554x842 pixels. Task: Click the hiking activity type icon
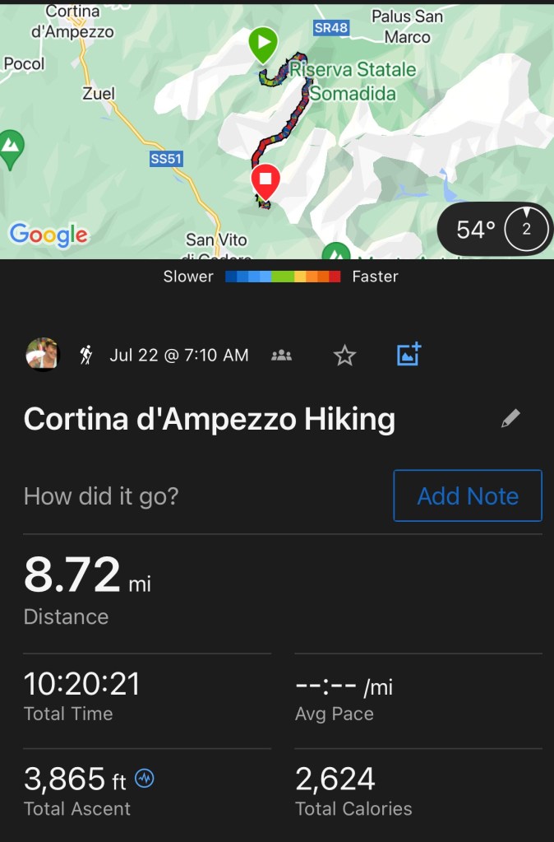point(86,356)
